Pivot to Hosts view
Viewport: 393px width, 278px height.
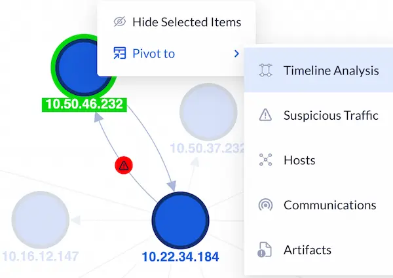tap(318, 160)
